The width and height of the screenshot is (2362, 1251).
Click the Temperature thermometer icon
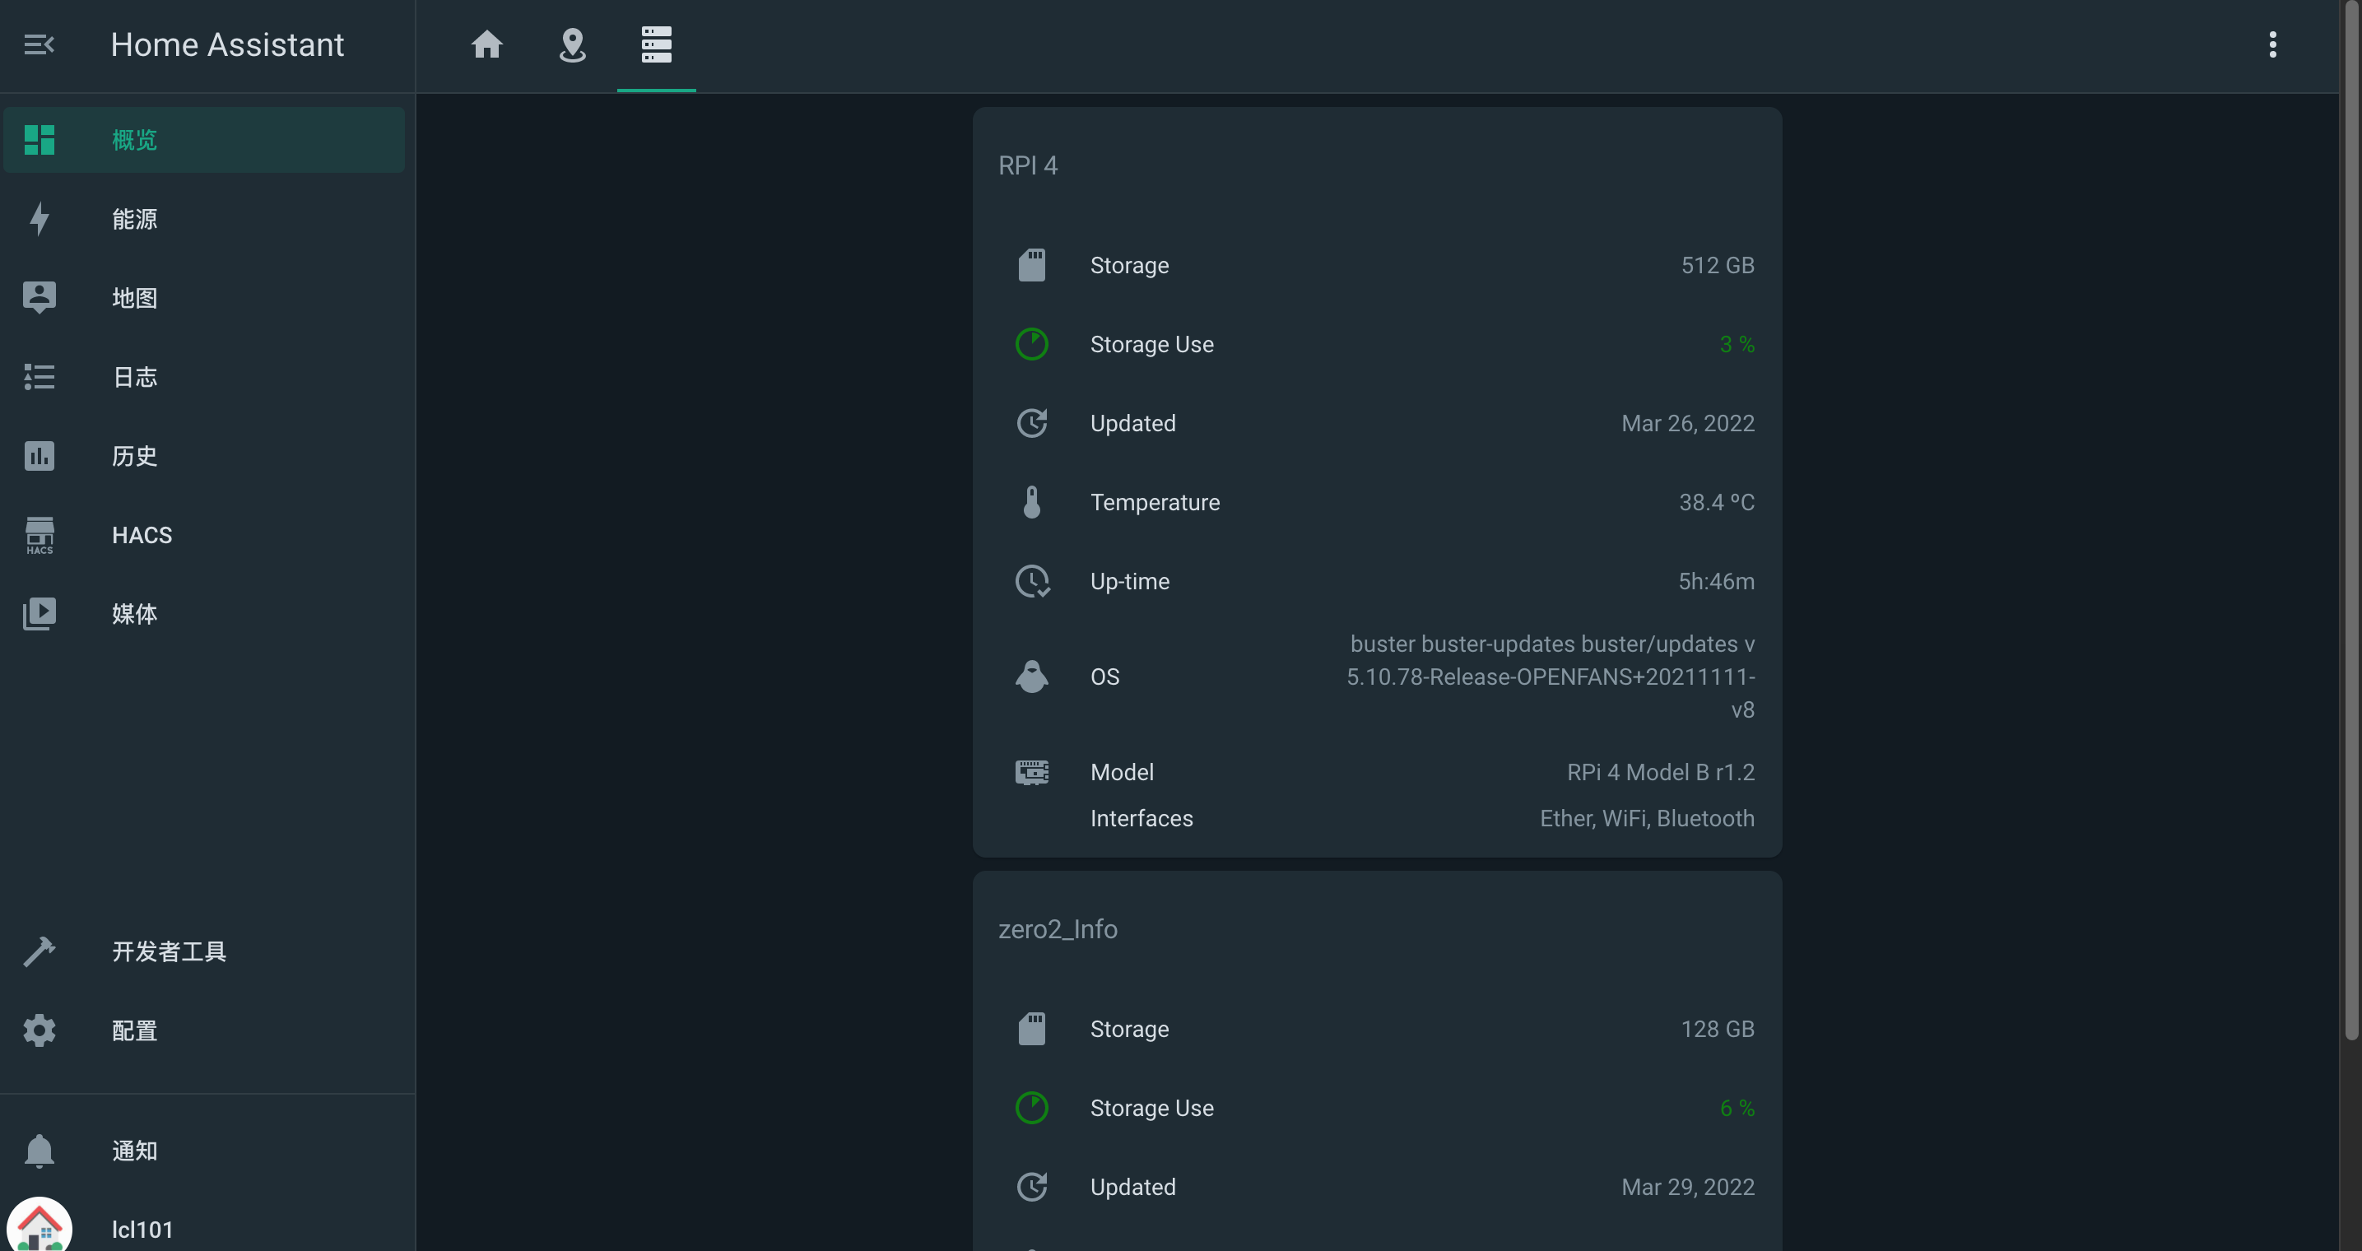(x=1031, y=502)
